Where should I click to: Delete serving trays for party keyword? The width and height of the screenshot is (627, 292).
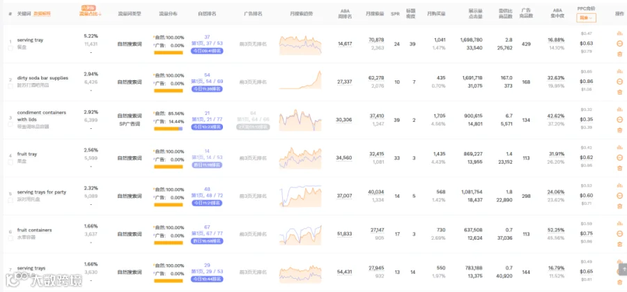(x=619, y=206)
